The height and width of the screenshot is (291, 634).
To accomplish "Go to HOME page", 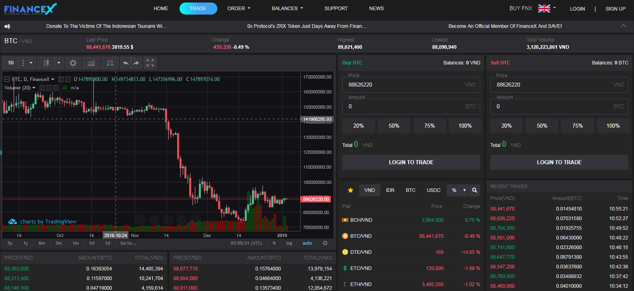I will coord(161,8).
